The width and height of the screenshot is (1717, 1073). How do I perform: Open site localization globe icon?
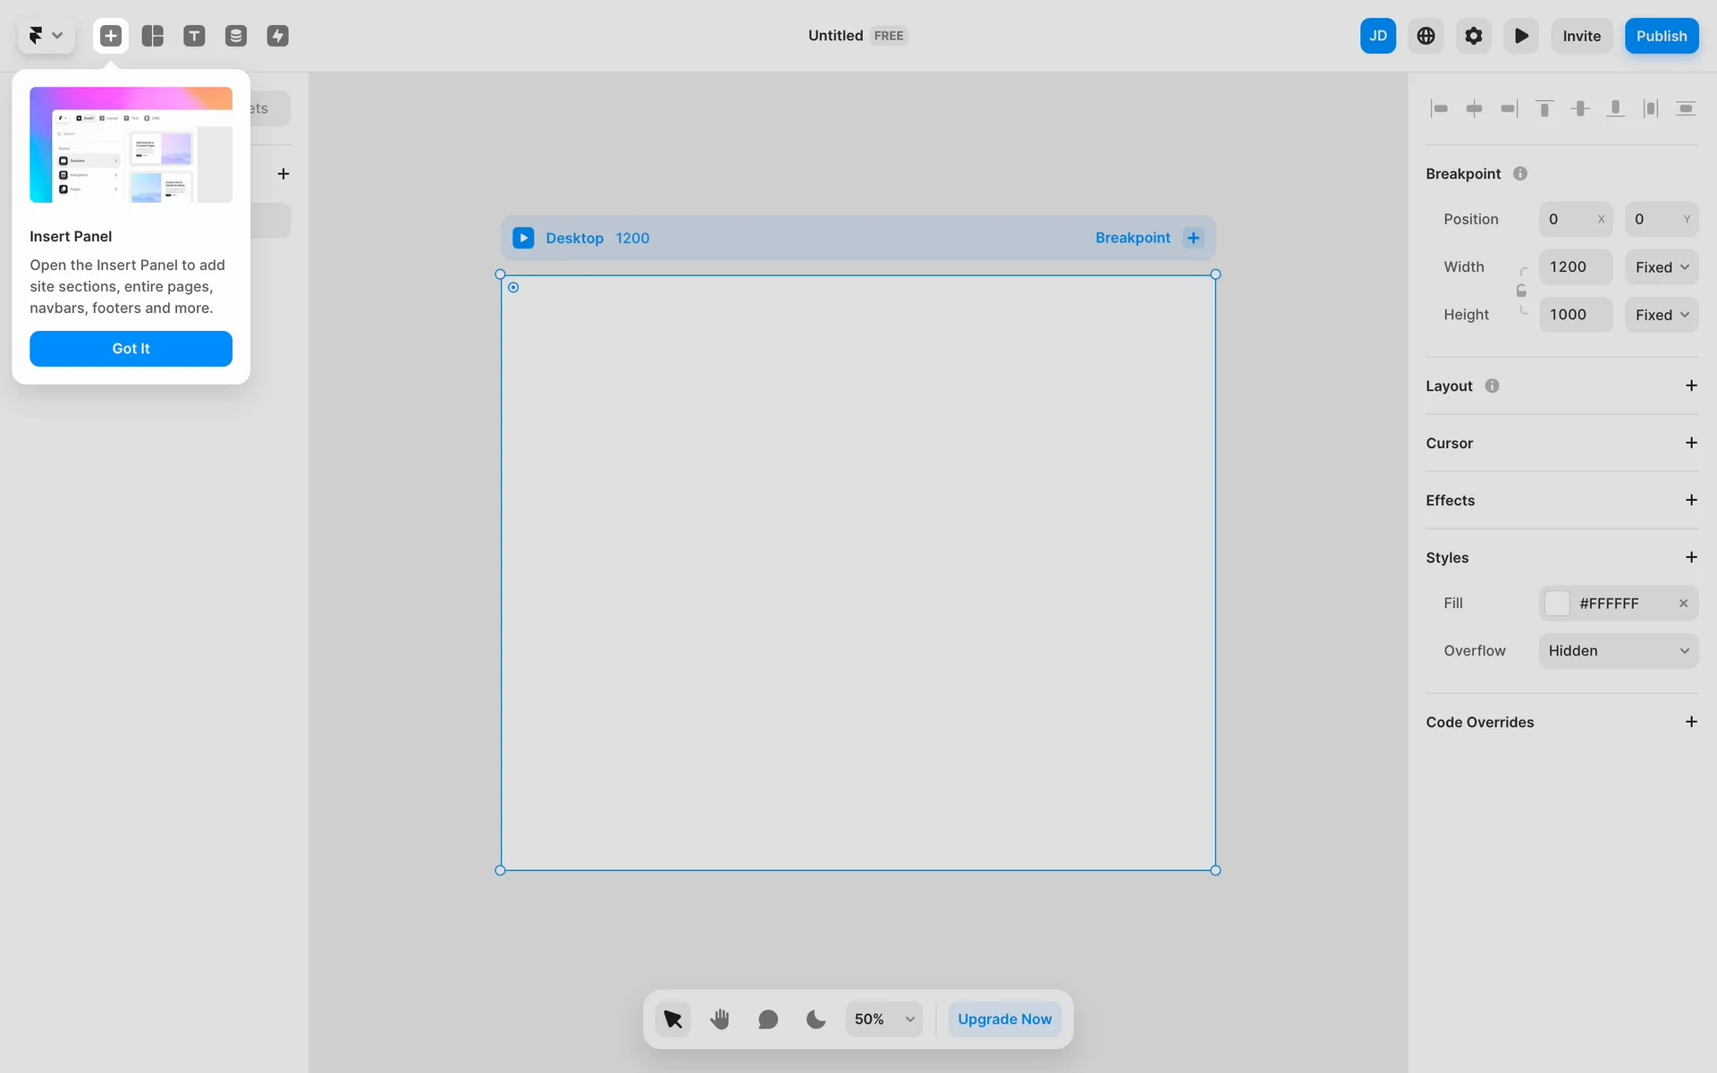(x=1425, y=36)
